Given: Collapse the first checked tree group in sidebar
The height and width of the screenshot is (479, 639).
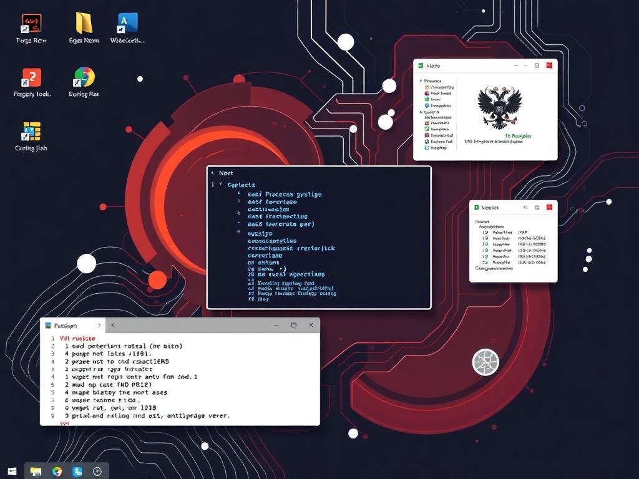Looking at the screenshot, I should [x=421, y=81].
